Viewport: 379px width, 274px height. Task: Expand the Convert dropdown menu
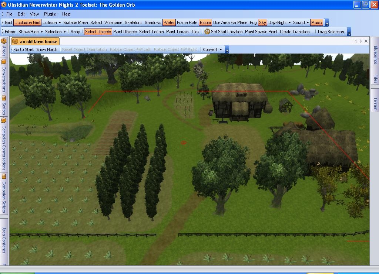pyautogui.click(x=212, y=49)
